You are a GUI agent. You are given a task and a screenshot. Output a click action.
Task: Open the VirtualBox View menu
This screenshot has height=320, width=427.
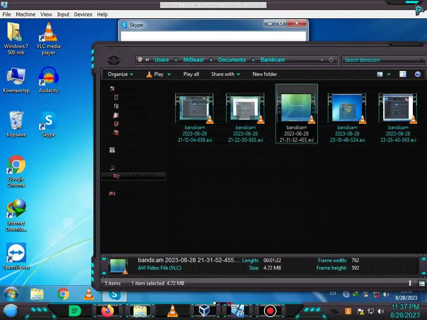(46, 15)
